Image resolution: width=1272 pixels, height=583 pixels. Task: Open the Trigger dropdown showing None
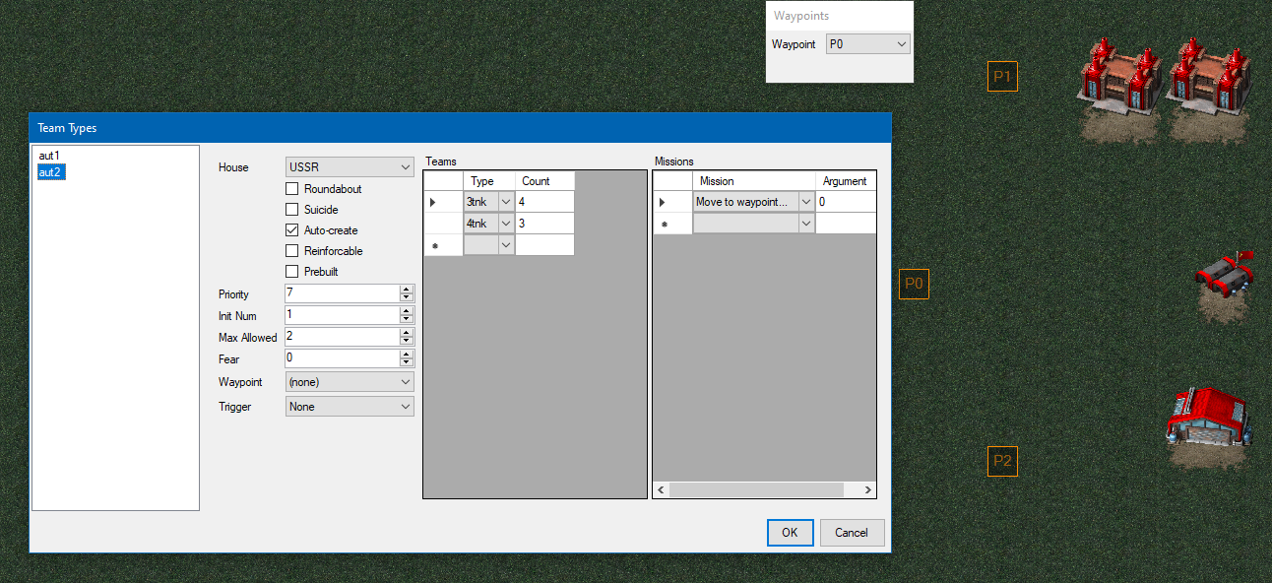point(350,407)
